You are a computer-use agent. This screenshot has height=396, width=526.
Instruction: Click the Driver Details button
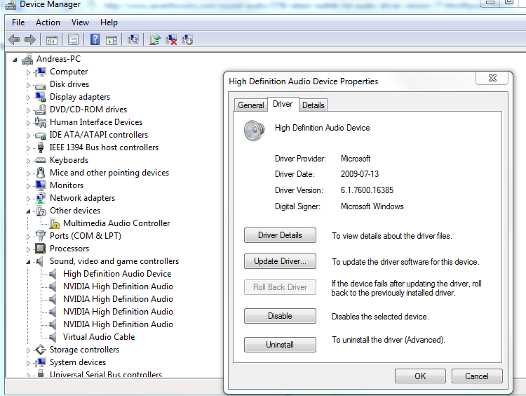coord(280,235)
